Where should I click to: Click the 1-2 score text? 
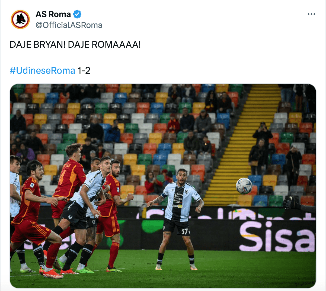pyautogui.click(x=84, y=70)
